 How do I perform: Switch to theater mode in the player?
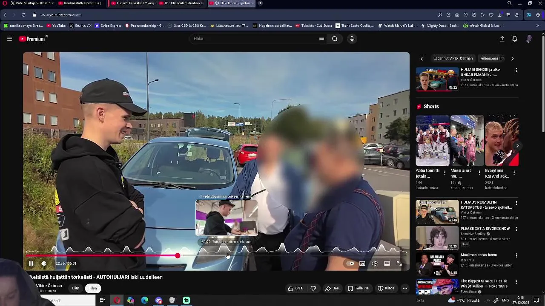click(387, 263)
